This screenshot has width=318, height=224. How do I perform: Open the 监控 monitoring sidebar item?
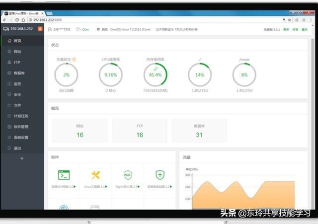22,84
